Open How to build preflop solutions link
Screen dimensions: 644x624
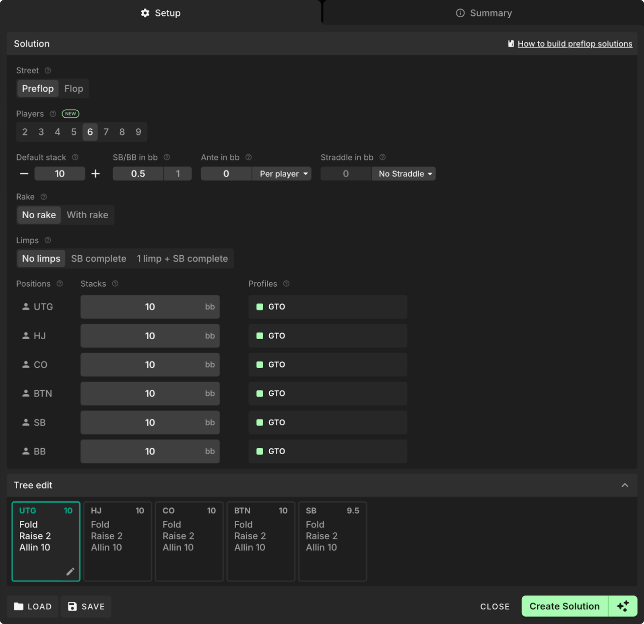point(574,44)
